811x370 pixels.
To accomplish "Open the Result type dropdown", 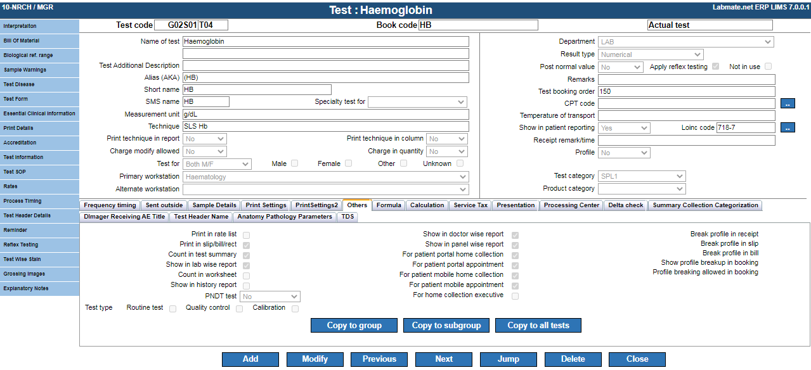I will click(651, 54).
